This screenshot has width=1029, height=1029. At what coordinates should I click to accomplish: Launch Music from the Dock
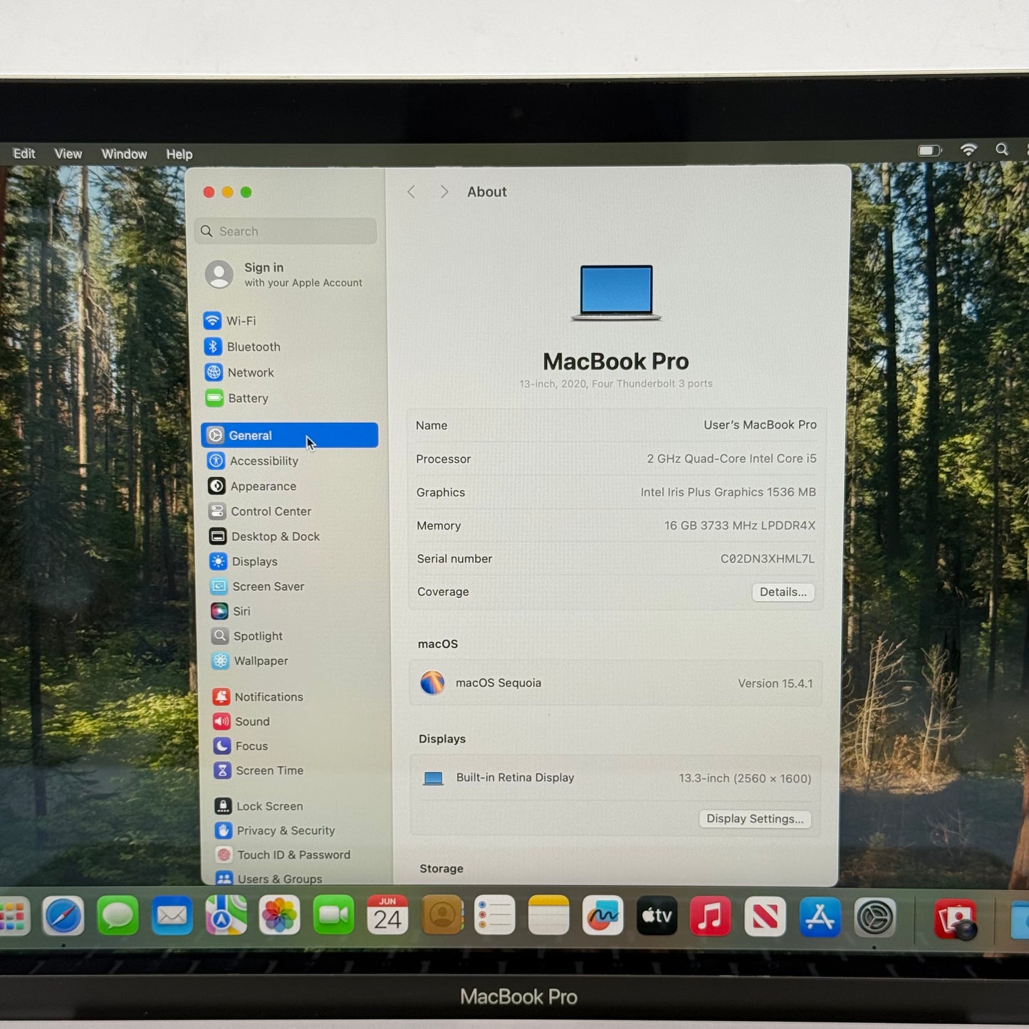(x=710, y=916)
